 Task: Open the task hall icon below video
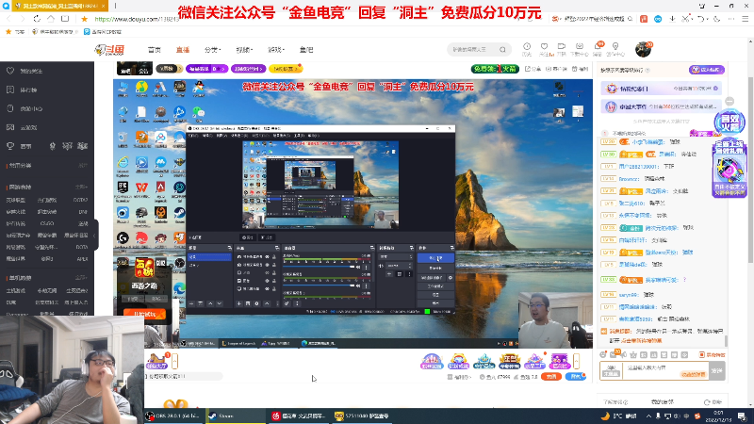tap(156, 361)
